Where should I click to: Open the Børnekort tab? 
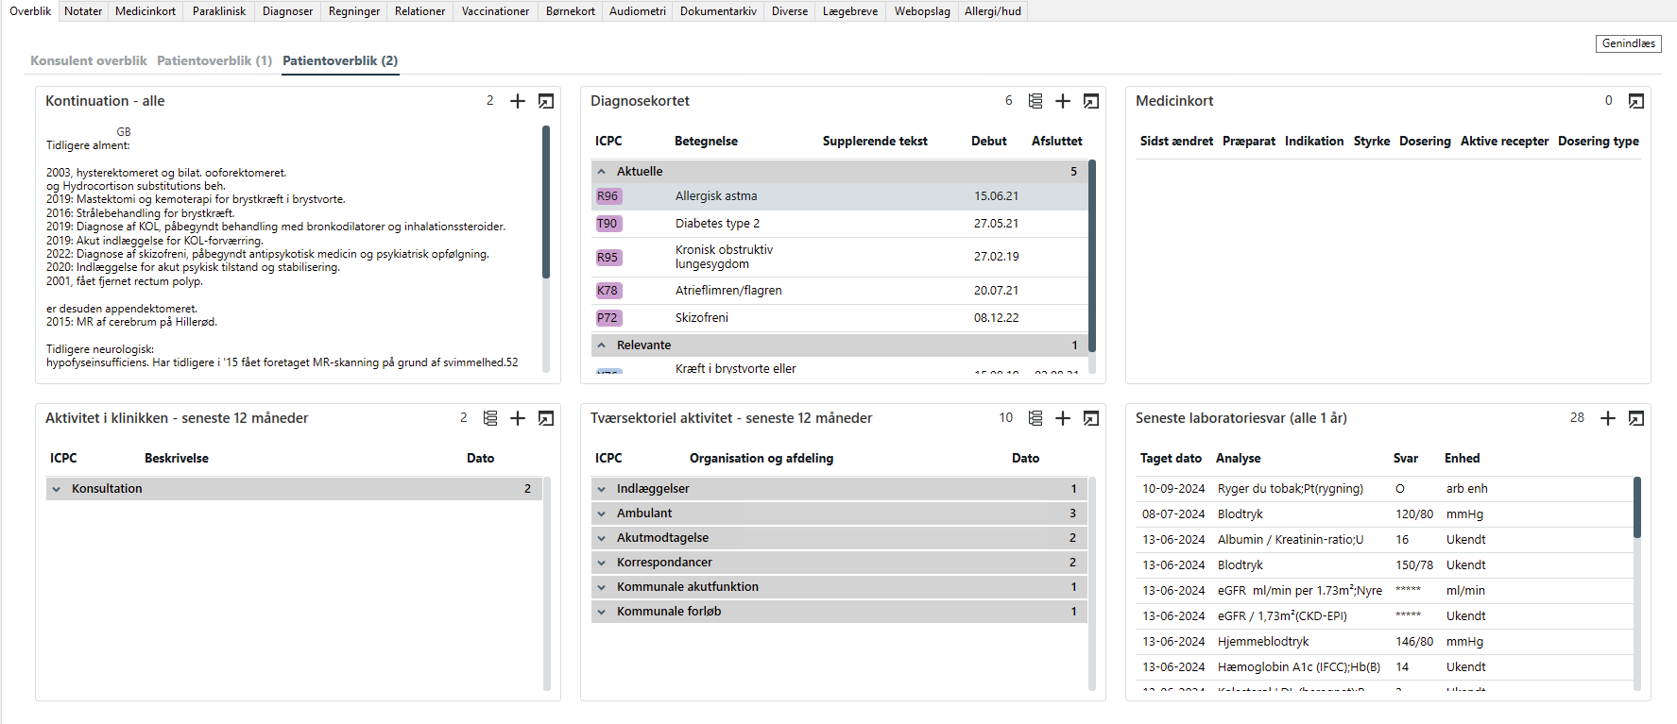tap(571, 11)
